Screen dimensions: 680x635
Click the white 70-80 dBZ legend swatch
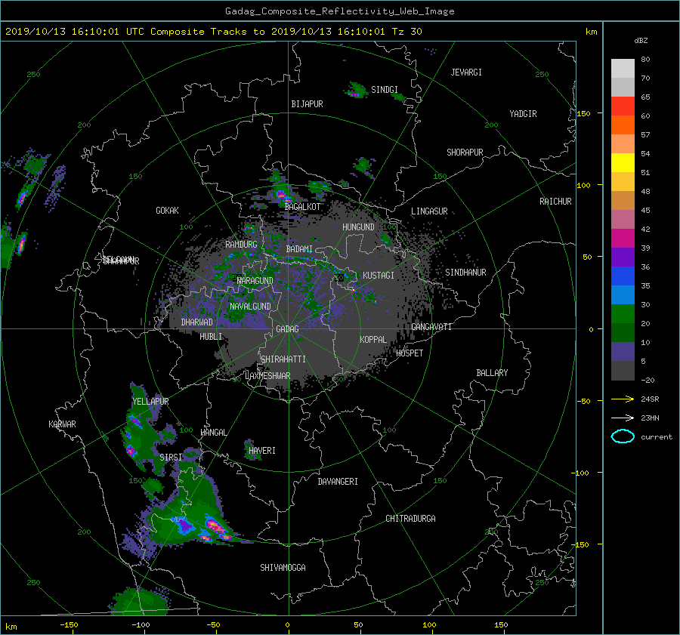coord(623,68)
